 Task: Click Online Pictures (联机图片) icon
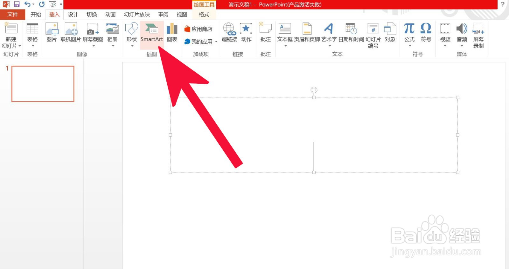[x=71, y=29]
